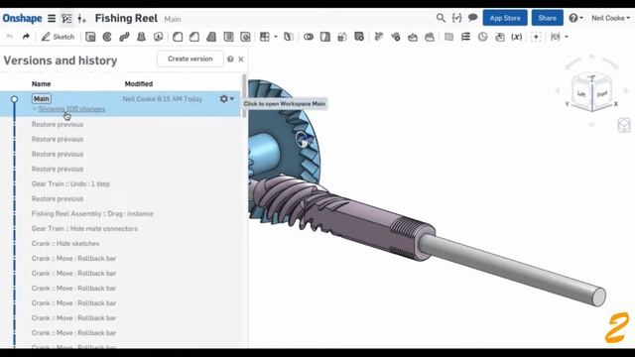
Task: Click the history panel vertical scrollbar
Action: coord(244,96)
